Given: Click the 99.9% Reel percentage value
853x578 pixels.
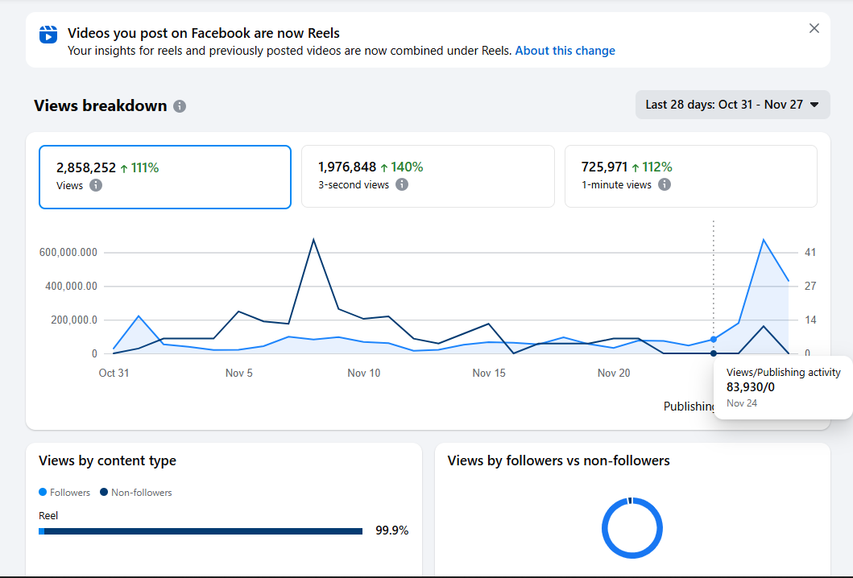Looking at the screenshot, I should tap(391, 531).
